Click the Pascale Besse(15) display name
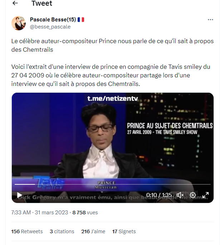The height and width of the screenshot is (245, 220). click(x=53, y=20)
